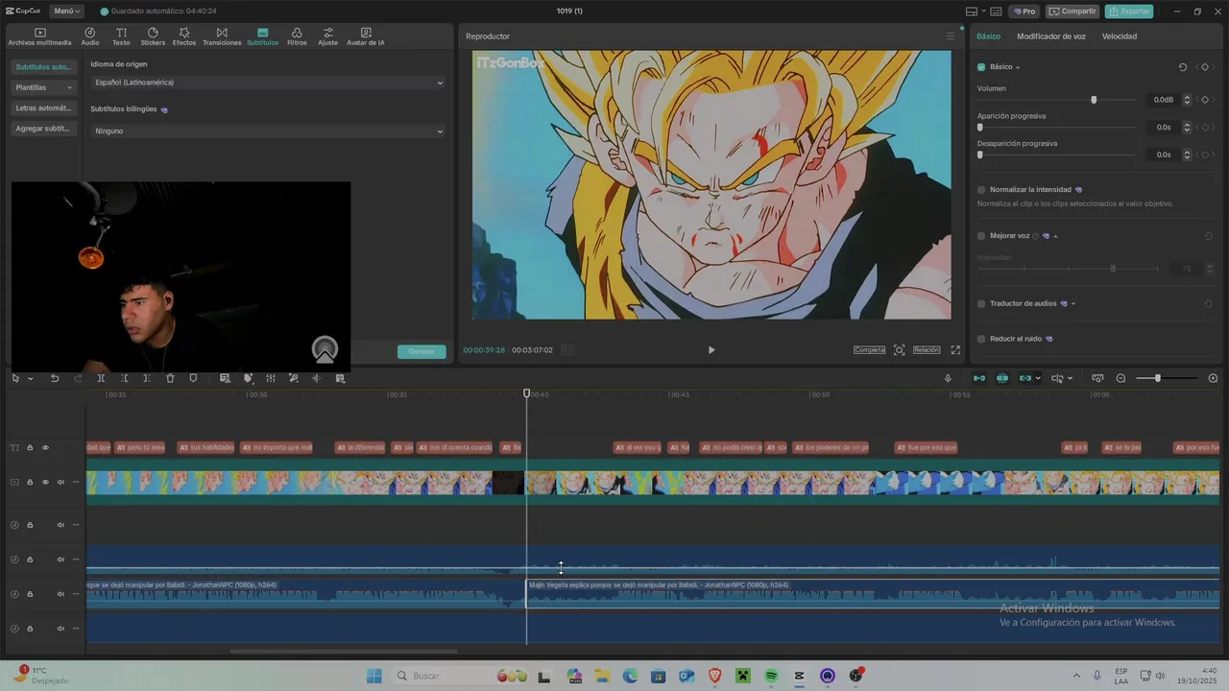1229x691 pixels.
Task: Zoom in the timeline
Action: pos(1213,379)
